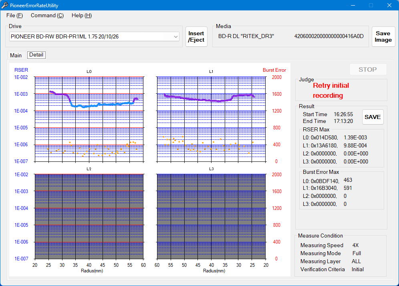This screenshot has width=399, height=286.
Task: Select the greyed L3 layer graph
Action: 211,216
